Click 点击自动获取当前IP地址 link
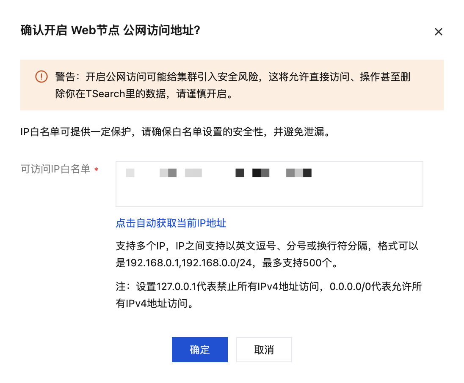Image resolution: width=464 pixels, height=383 pixels. click(171, 223)
